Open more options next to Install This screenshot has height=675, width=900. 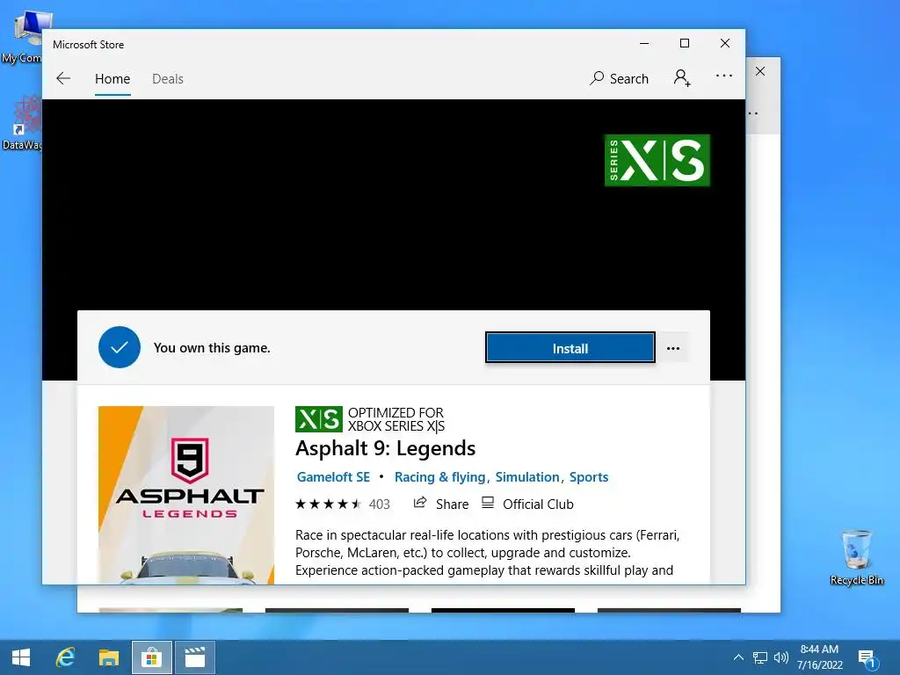click(673, 348)
